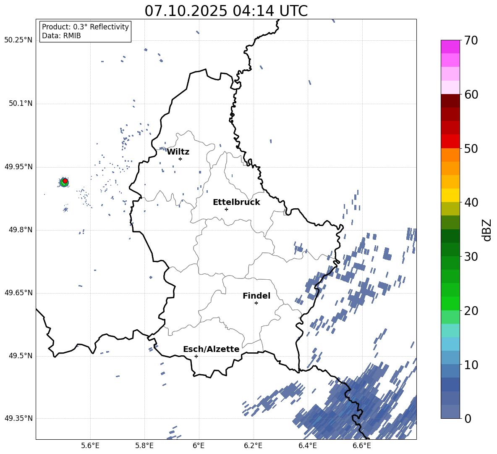Viewport: 497px width, 454px height.
Task: Click the red radar site marker dot
Action: click(65, 181)
